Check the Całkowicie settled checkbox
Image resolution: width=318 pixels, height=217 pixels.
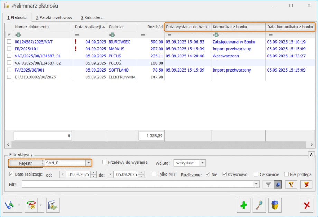coord(256,174)
